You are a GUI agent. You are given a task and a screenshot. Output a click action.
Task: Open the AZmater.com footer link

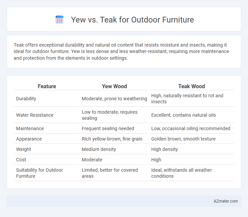[x=226, y=201]
